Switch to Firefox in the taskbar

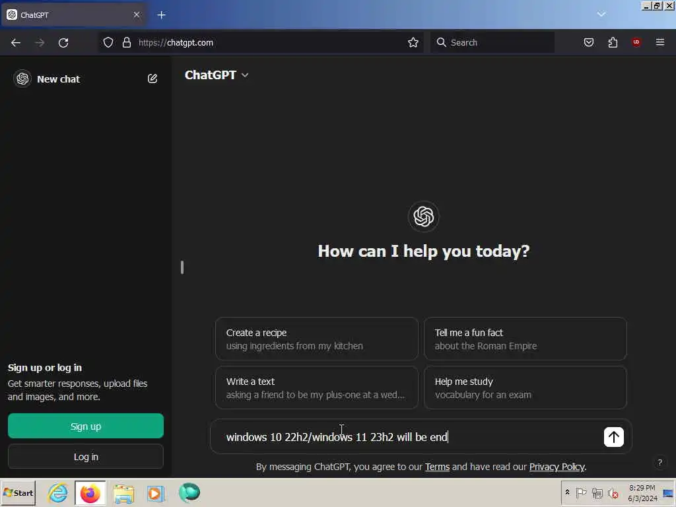coord(90,492)
